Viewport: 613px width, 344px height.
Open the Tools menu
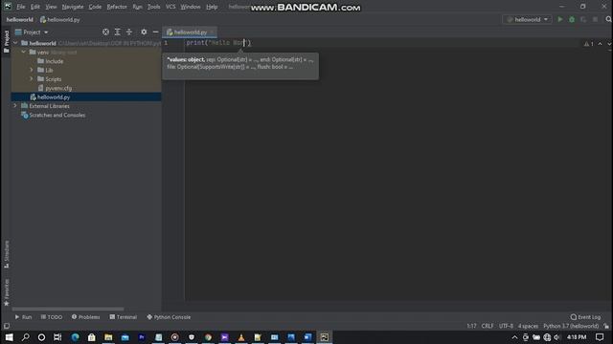point(153,7)
